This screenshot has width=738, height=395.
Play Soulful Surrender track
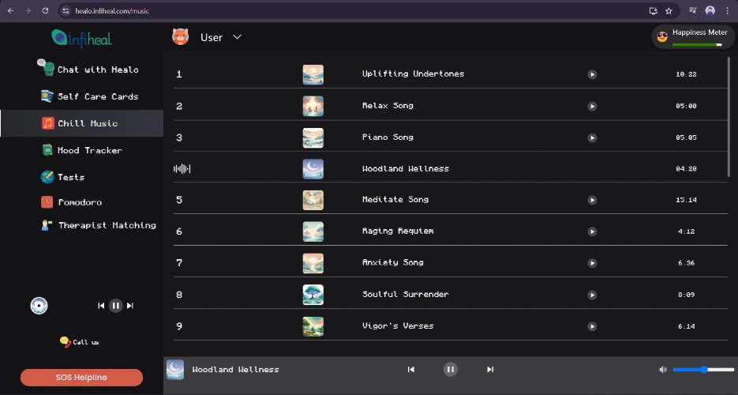(x=592, y=295)
